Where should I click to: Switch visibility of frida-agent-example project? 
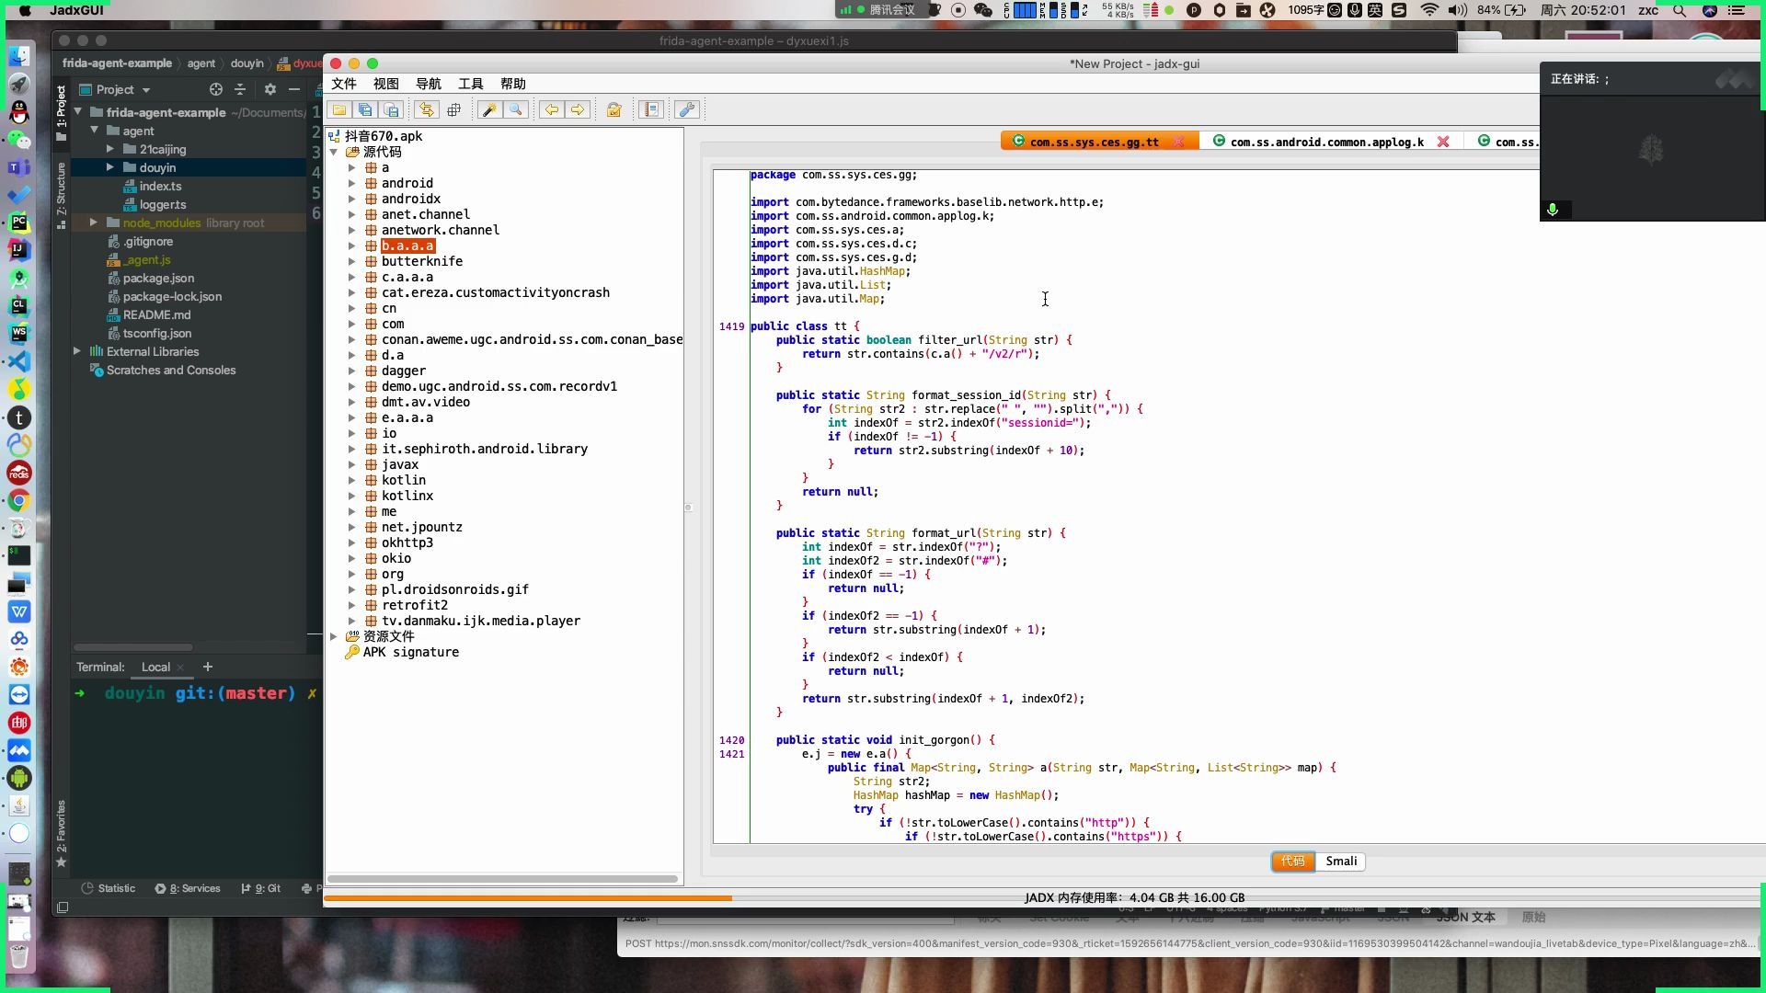pyautogui.click(x=79, y=111)
